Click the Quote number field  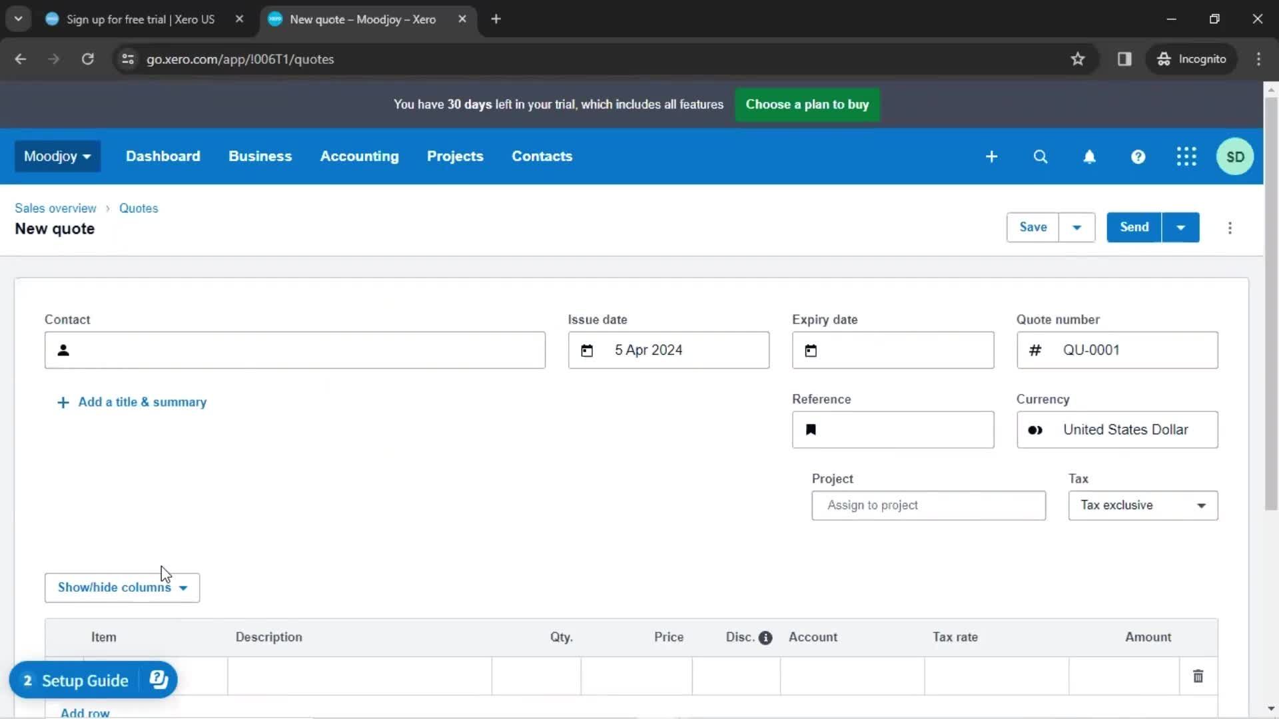point(1117,350)
